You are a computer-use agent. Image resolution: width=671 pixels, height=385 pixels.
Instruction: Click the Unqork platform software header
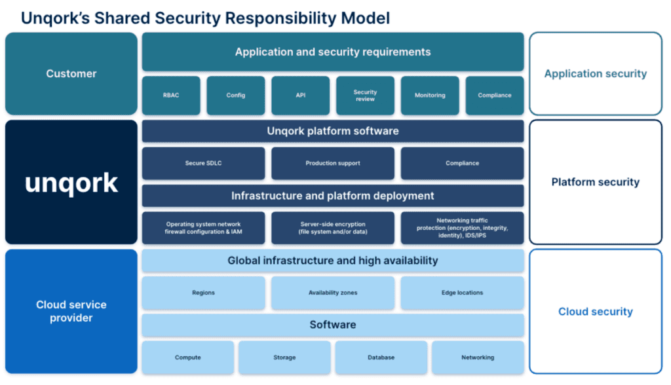(333, 131)
